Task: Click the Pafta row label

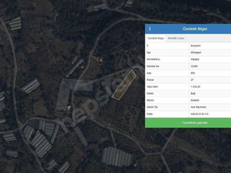Action: pos(149,114)
